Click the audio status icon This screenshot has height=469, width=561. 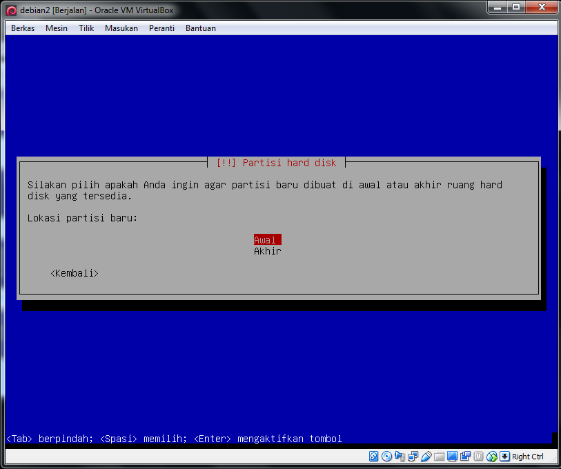pyautogui.click(x=400, y=457)
